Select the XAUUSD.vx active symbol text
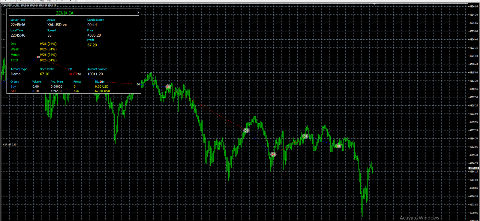Image resolution: width=480 pixels, height=221 pixels. point(57,25)
